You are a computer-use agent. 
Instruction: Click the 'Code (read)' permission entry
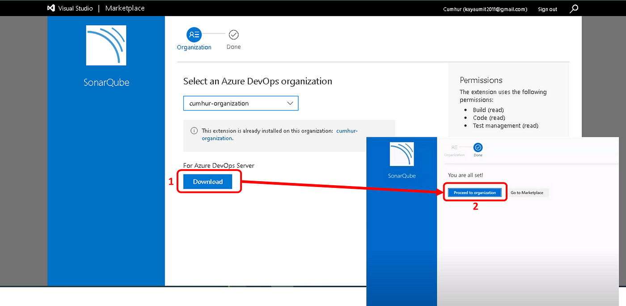point(489,118)
